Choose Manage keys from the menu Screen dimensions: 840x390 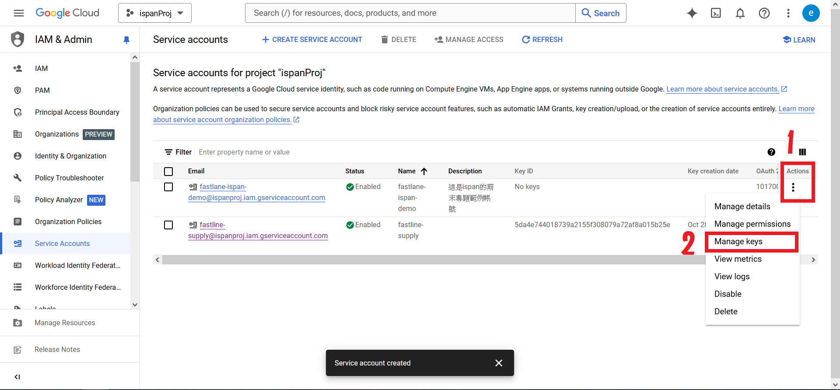pyautogui.click(x=752, y=241)
